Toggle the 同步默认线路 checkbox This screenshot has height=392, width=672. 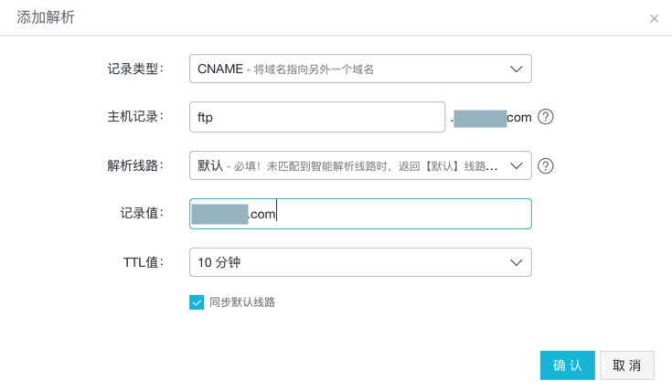(x=197, y=302)
